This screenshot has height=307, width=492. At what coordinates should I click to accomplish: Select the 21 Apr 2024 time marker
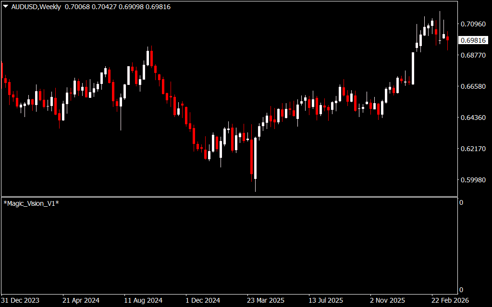(81, 300)
